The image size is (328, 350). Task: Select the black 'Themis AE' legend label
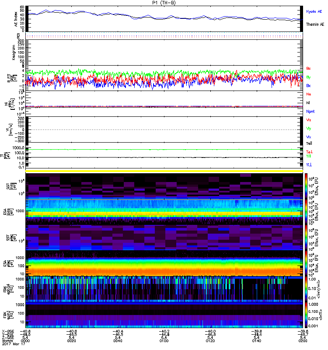point(315,24)
